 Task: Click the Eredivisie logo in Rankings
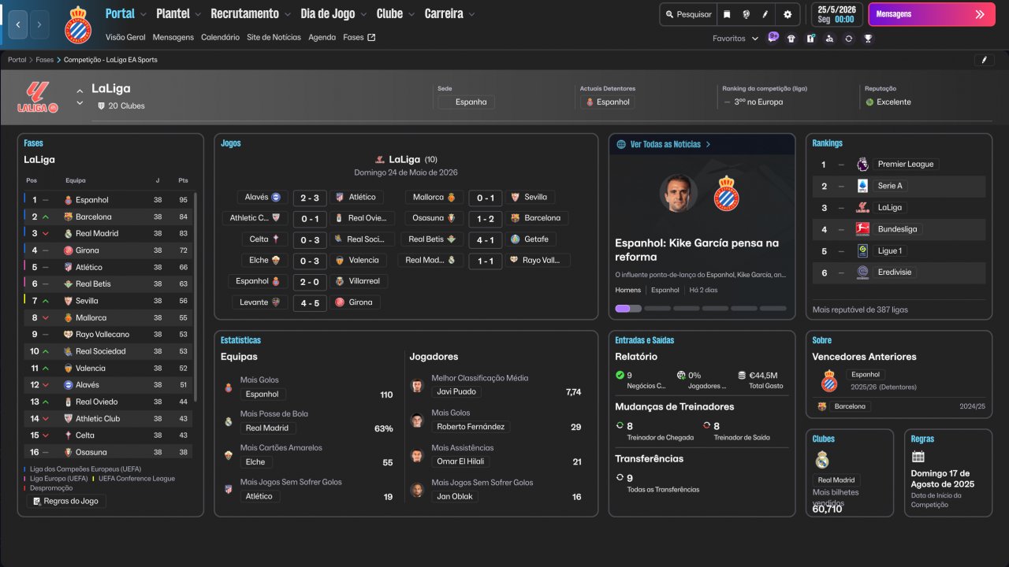pos(863,272)
